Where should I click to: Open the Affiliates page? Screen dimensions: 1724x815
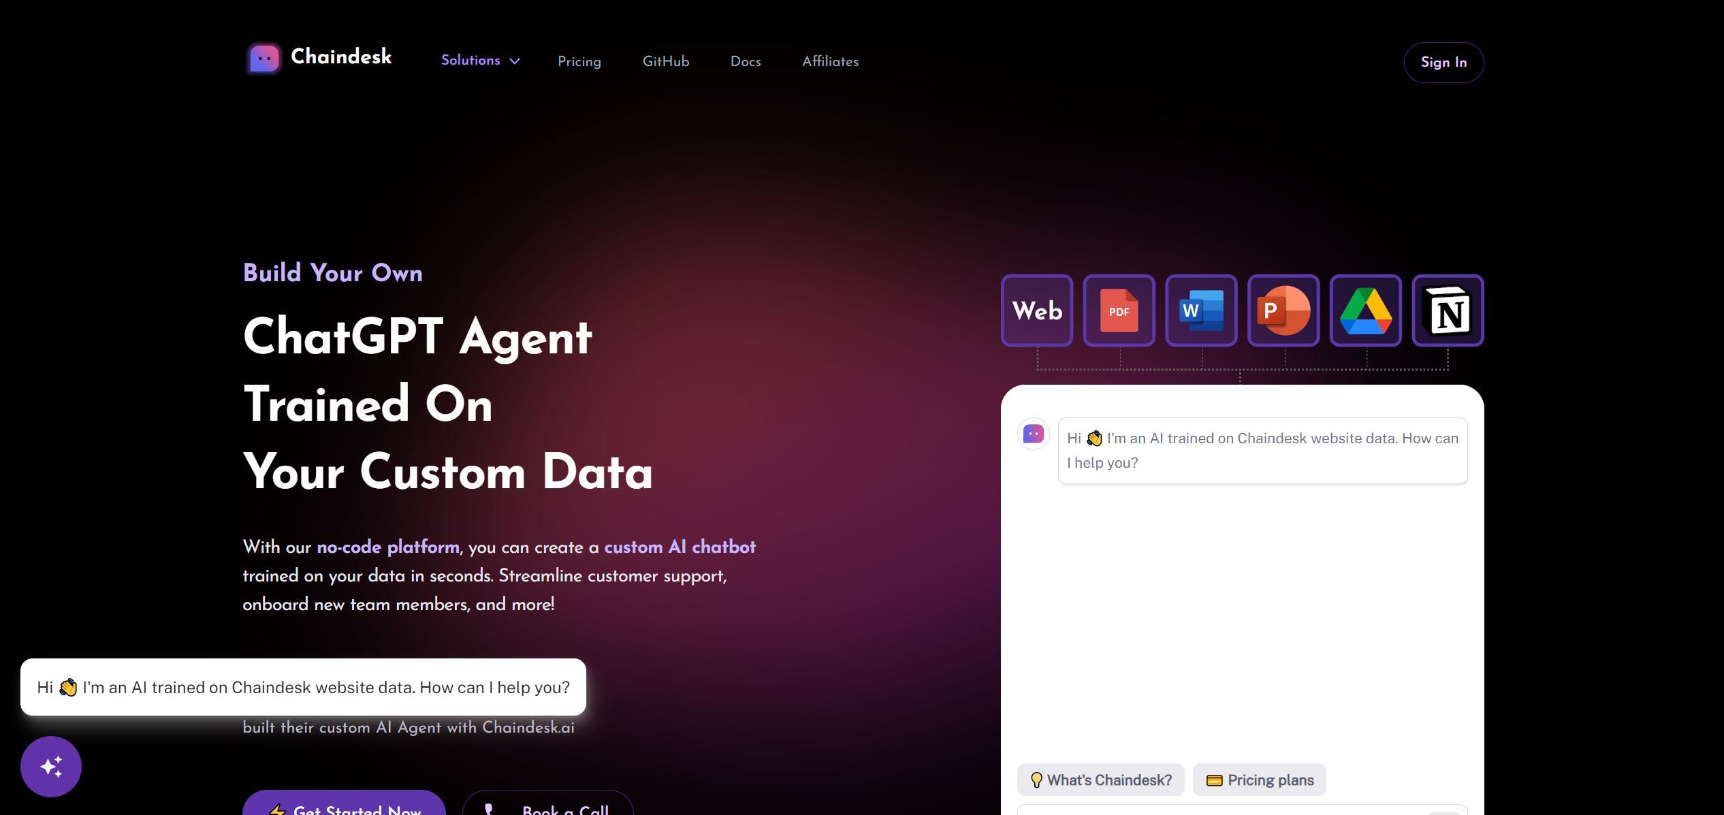(830, 61)
